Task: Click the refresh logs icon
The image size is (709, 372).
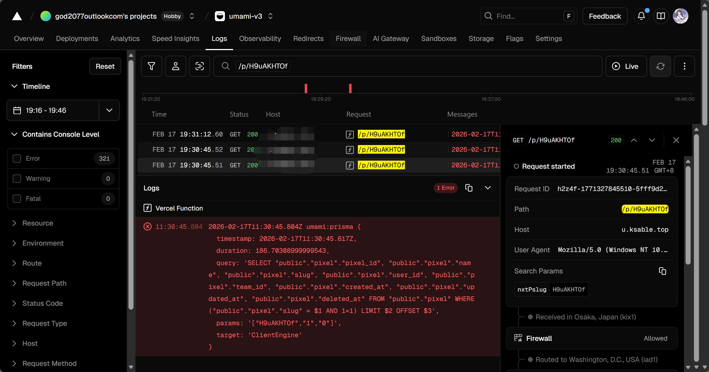Action: 660,66
